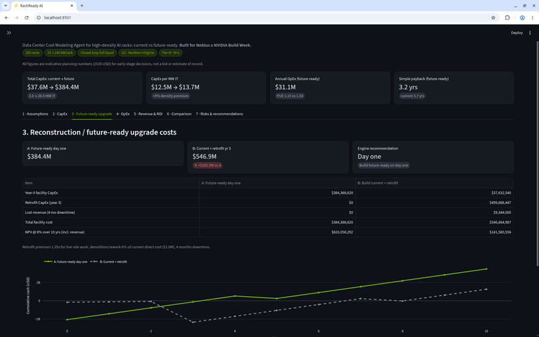Click the current 3.7 yrs badge

[x=413, y=96]
